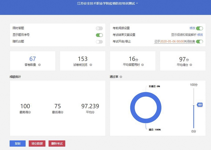Turn off 显示题目序号 toggle
Viewport: 211px width, 150px height.
pyautogui.click(x=99, y=35)
